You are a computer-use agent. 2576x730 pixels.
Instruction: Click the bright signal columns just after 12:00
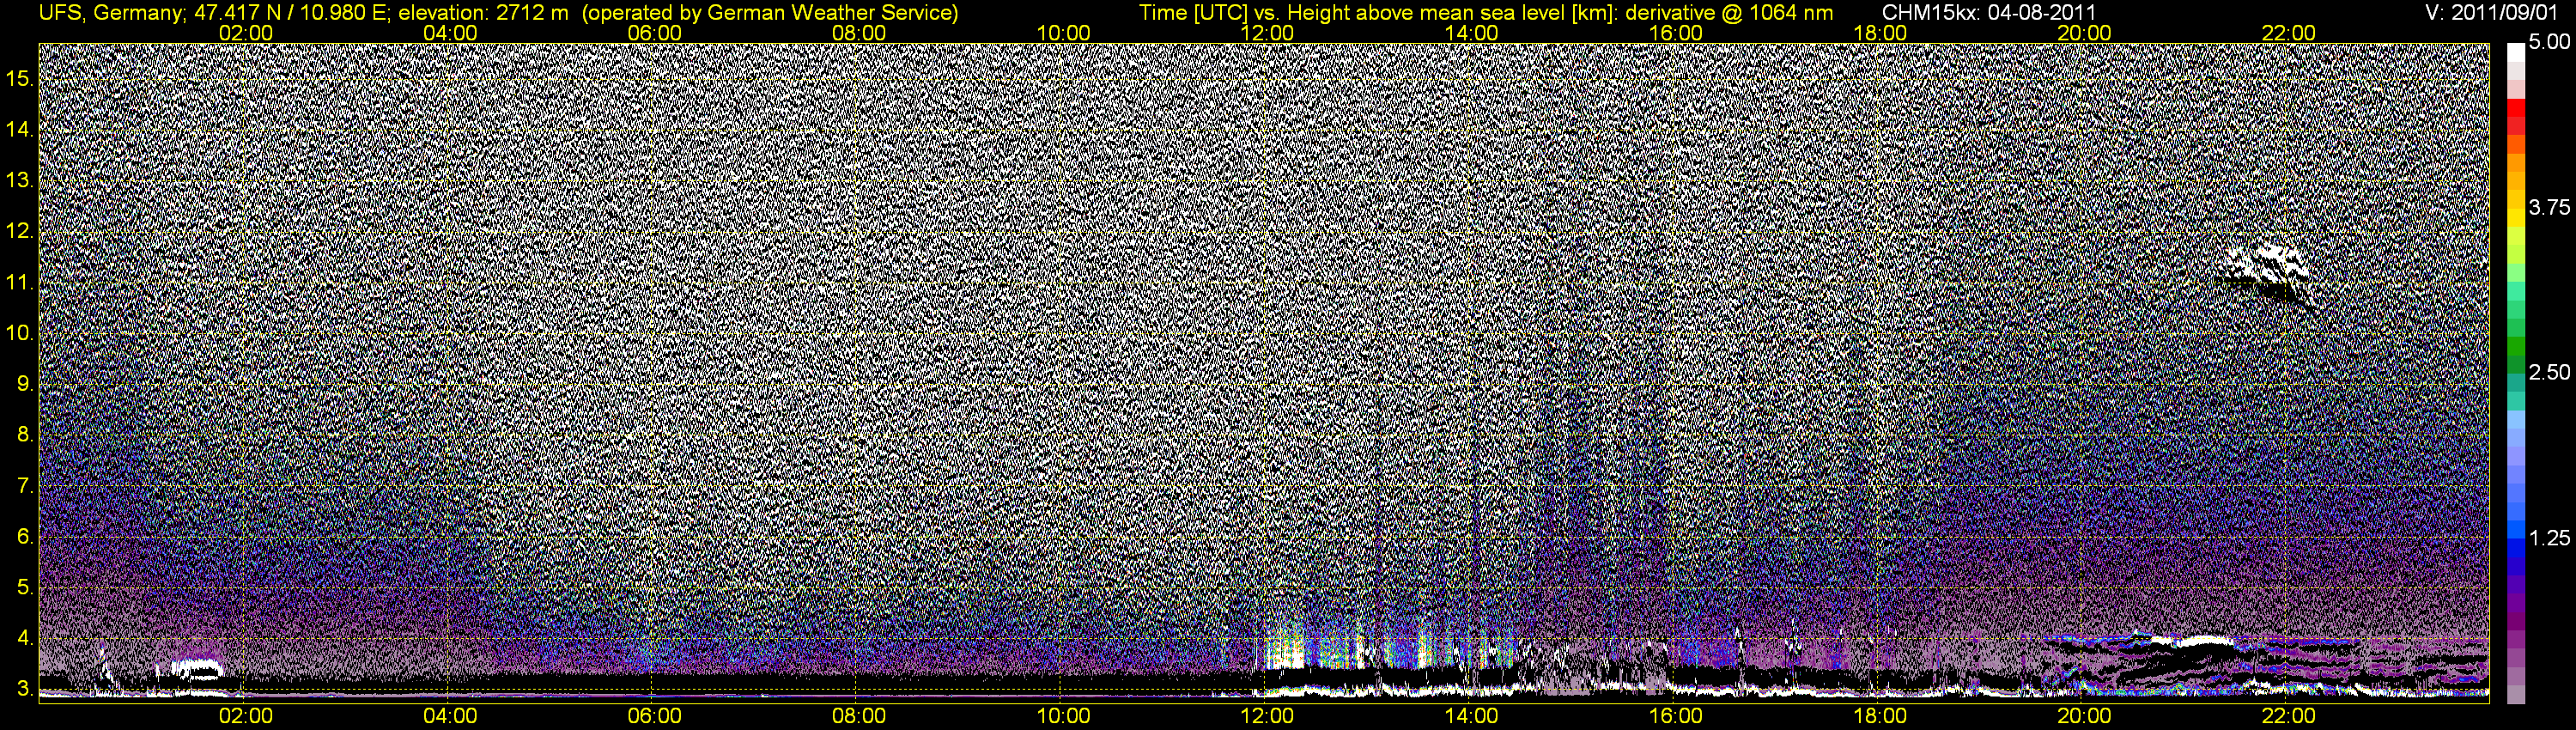[x=1287, y=645]
